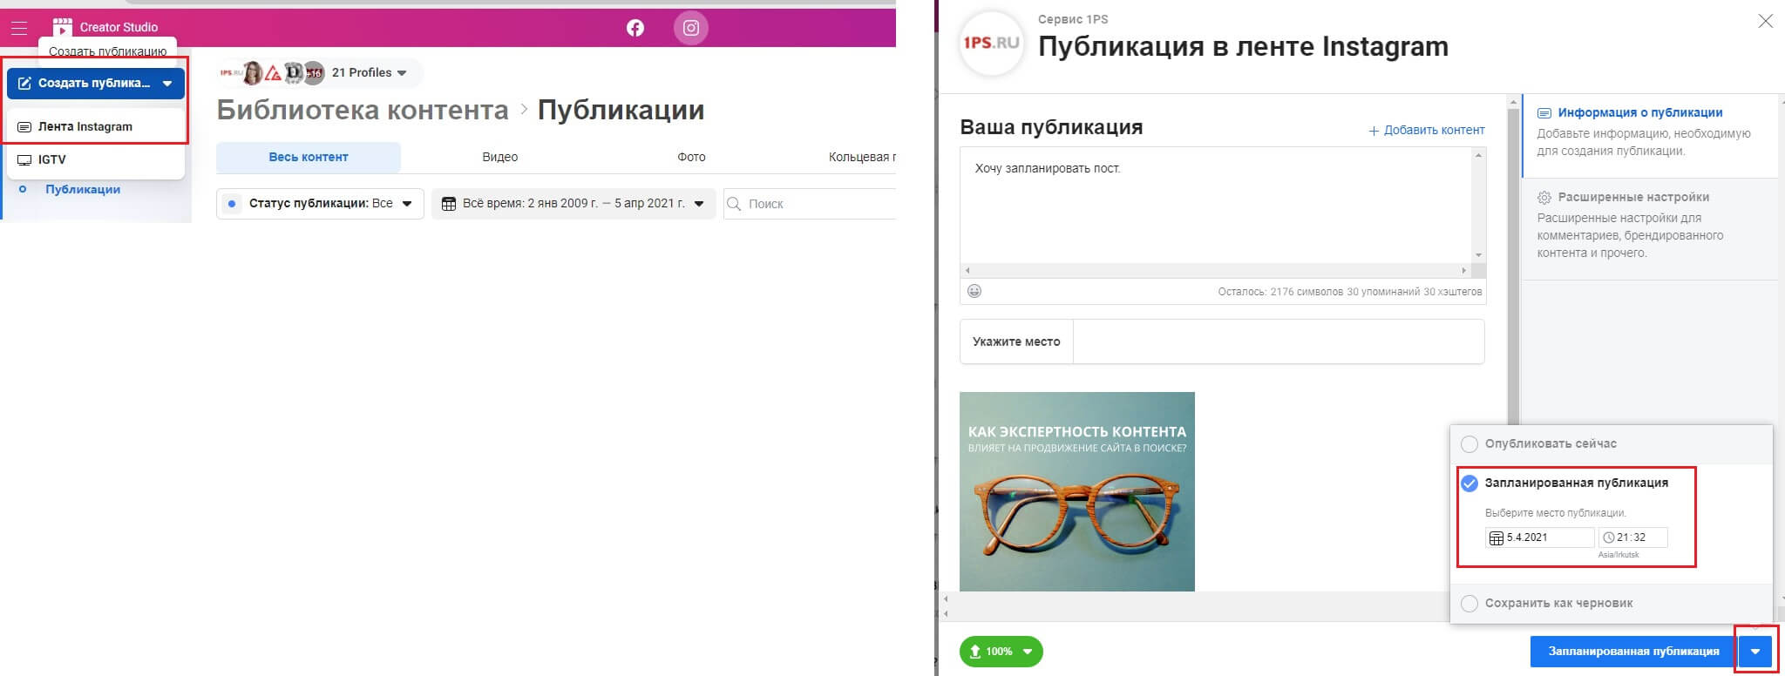The width and height of the screenshot is (1785, 676).
Task: Switch to the Instagram icon tab
Action: [x=690, y=28]
